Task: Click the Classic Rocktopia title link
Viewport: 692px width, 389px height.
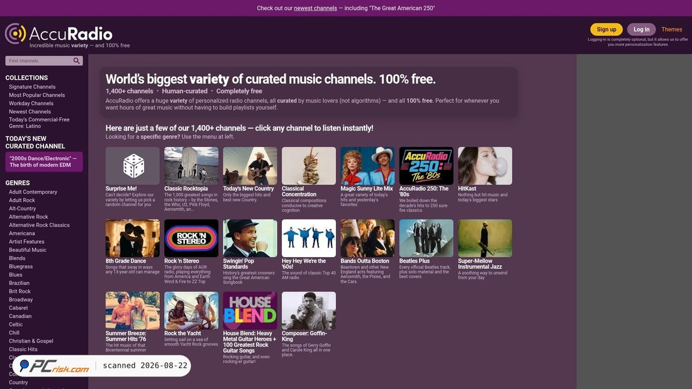Action: click(x=186, y=189)
